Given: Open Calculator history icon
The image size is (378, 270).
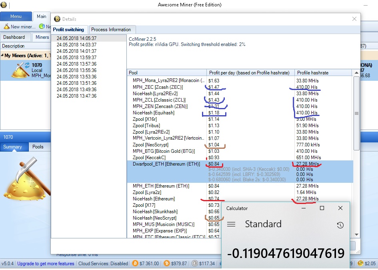Looking at the screenshot, I should click(x=340, y=225).
